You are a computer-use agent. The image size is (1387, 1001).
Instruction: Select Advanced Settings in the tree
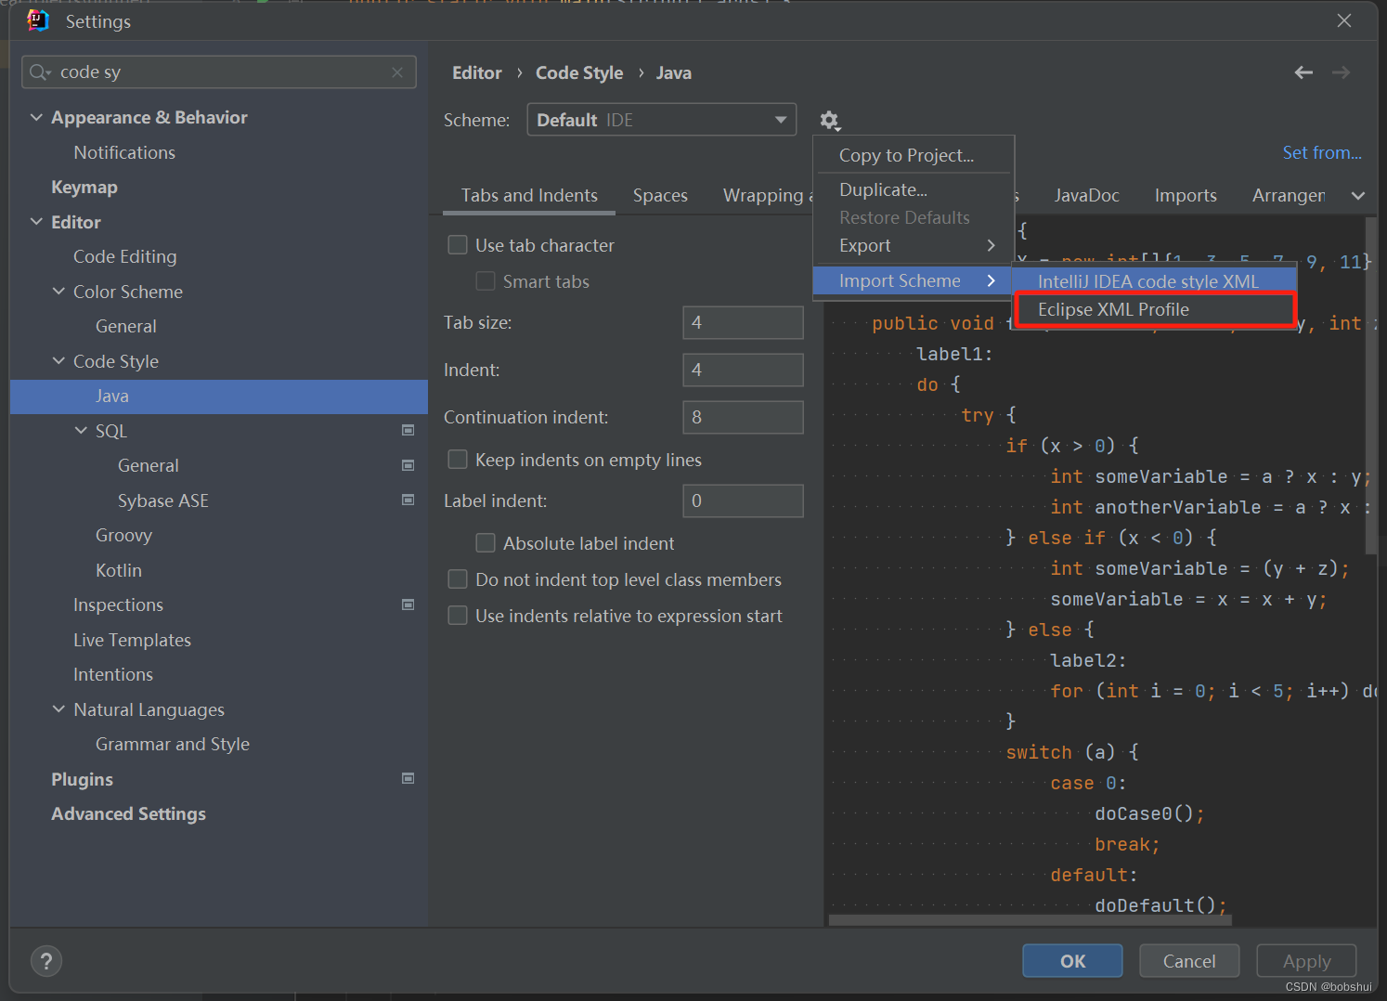click(128, 813)
